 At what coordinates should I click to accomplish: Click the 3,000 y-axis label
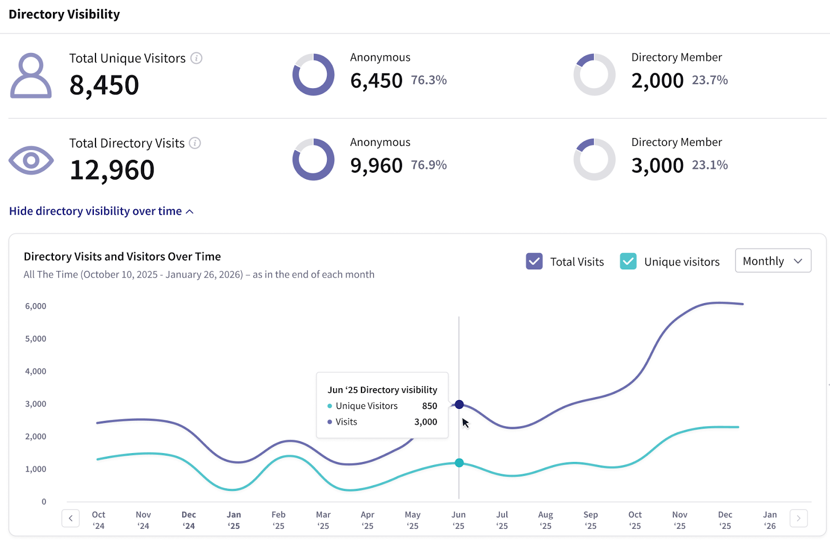point(36,404)
